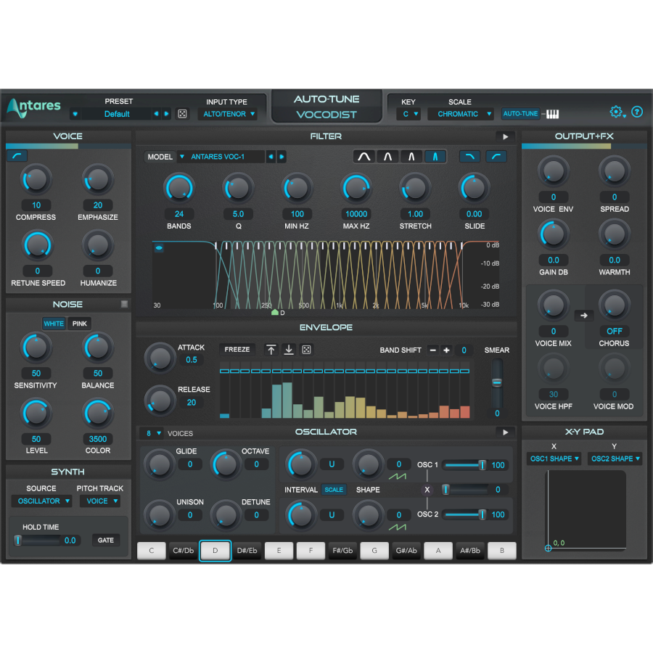
Task: Go to the next preset arrow
Action: (166, 114)
